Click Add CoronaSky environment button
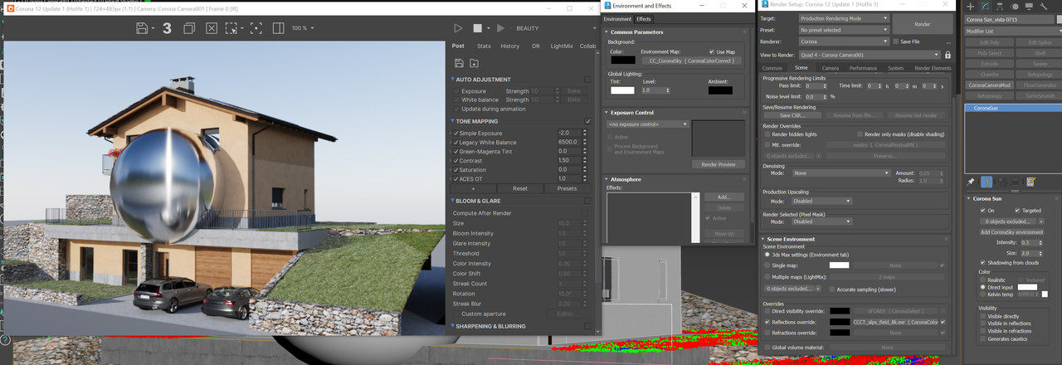This screenshot has width=1062, height=365. pyautogui.click(x=1012, y=231)
